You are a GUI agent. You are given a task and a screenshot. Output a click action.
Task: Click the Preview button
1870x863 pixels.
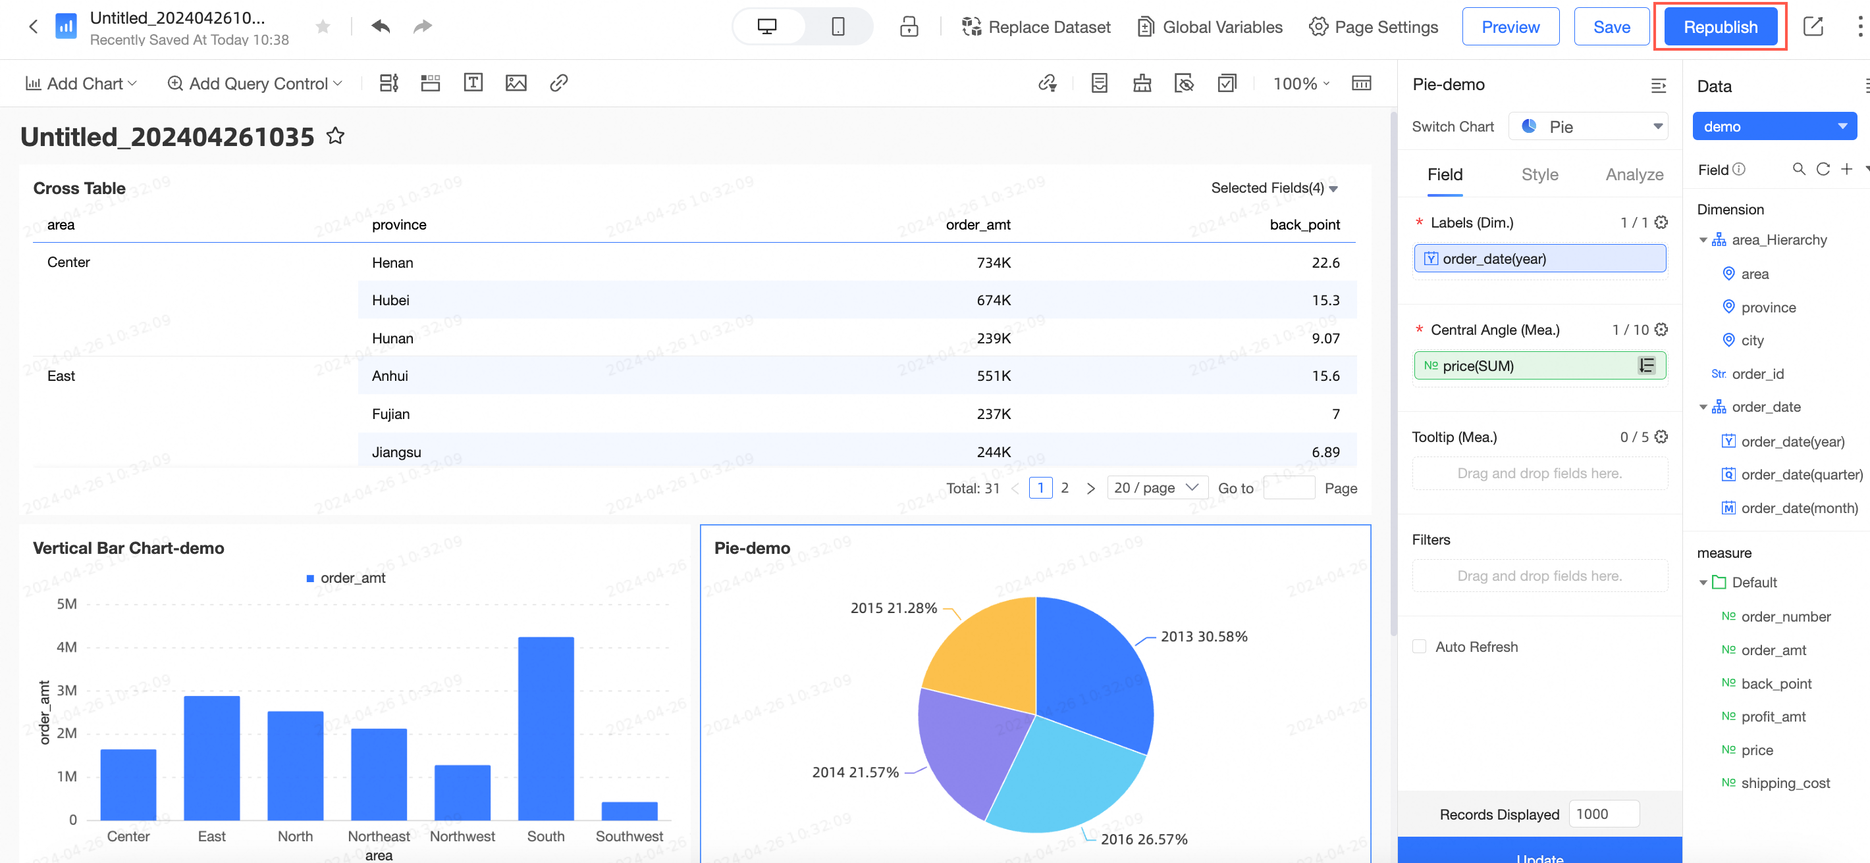pos(1510,27)
